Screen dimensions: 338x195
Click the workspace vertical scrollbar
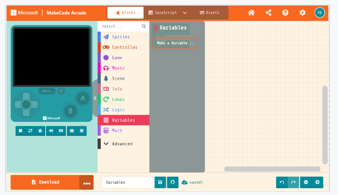click(325, 125)
